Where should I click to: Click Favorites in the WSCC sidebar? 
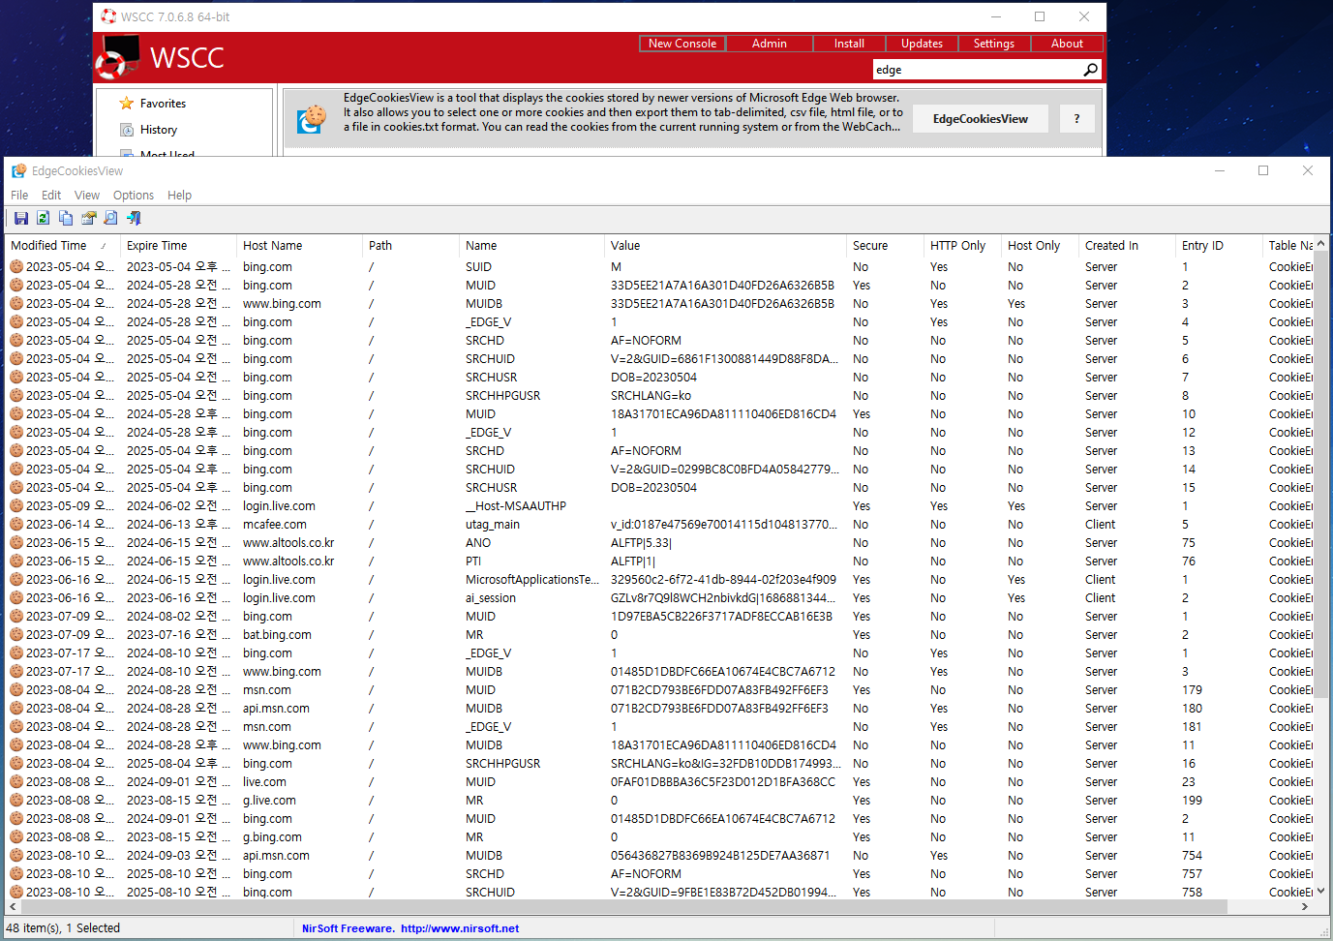[x=163, y=104]
